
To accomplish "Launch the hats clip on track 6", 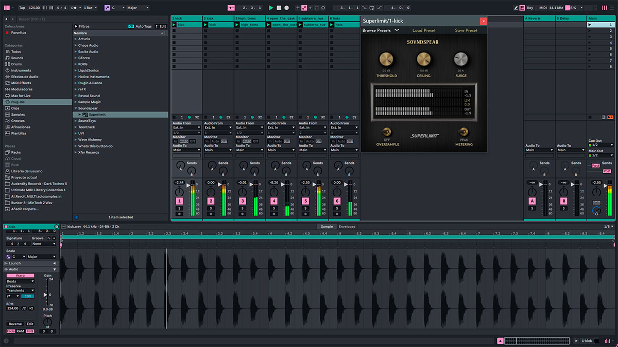I will coord(332,25).
